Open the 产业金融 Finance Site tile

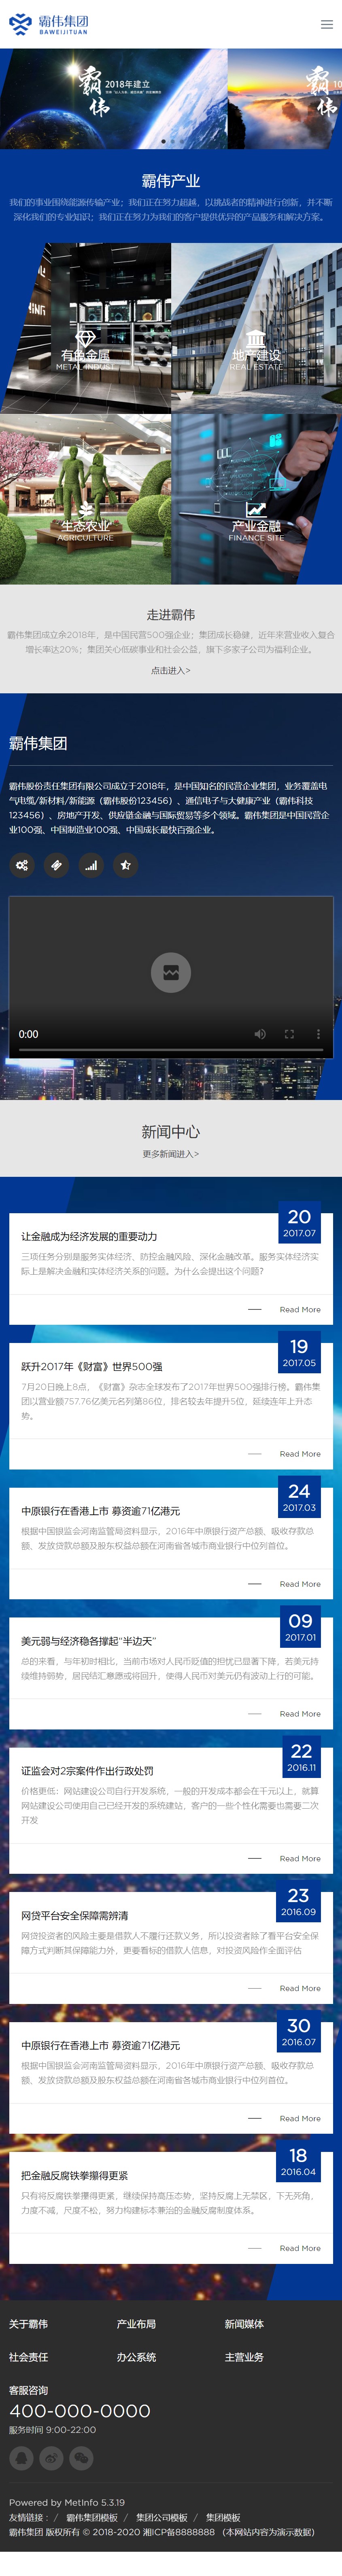click(x=256, y=500)
